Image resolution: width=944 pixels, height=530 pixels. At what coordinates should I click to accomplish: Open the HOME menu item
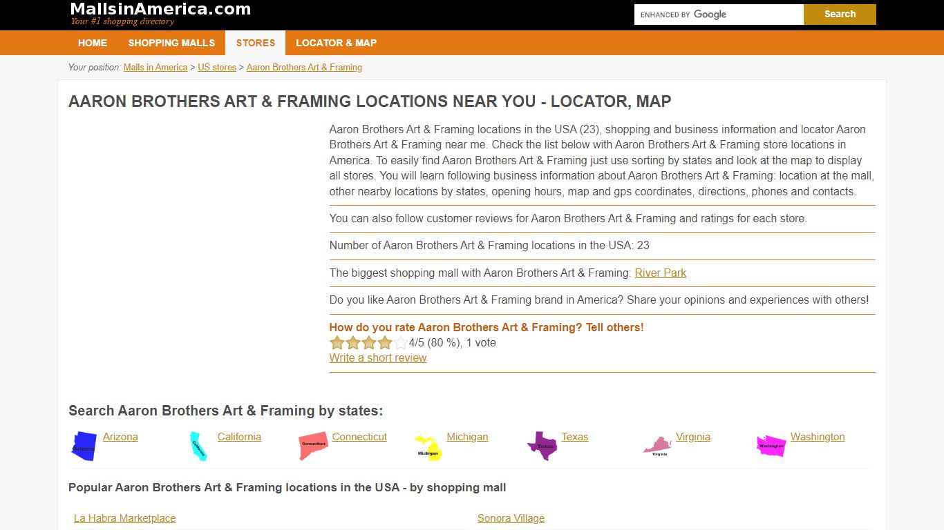pyautogui.click(x=93, y=43)
